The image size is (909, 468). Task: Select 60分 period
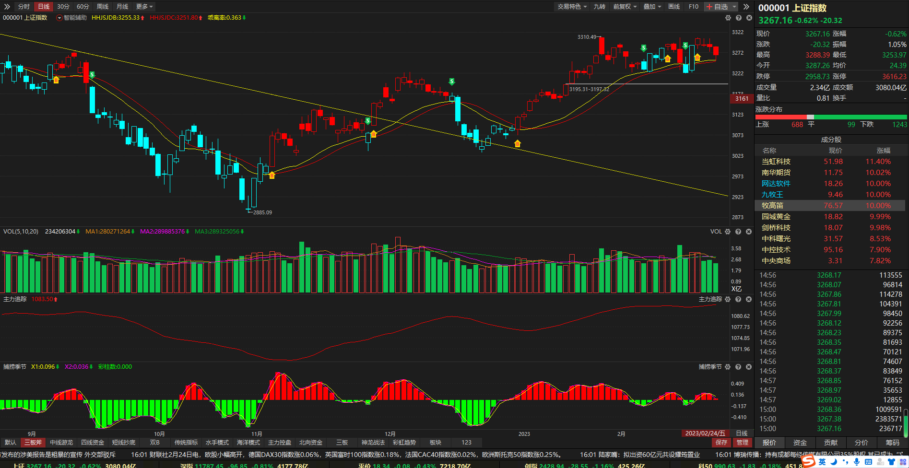click(x=83, y=7)
